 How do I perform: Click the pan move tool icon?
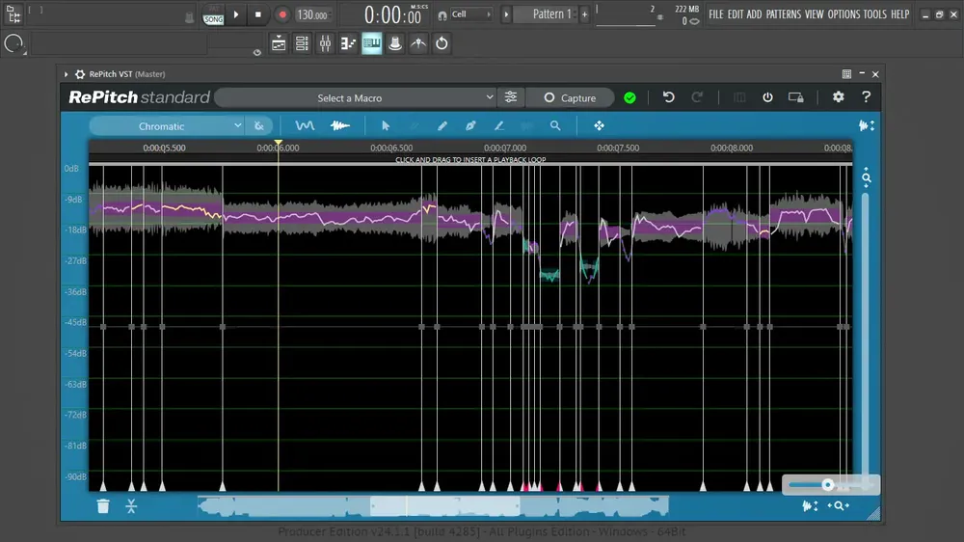pos(599,125)
